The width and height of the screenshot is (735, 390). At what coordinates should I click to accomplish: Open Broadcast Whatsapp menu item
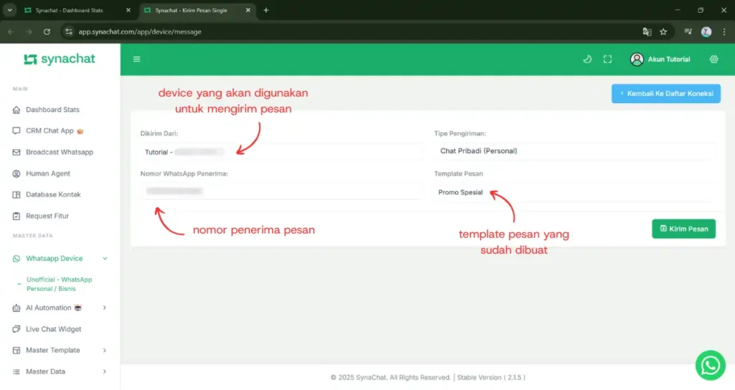60,152
